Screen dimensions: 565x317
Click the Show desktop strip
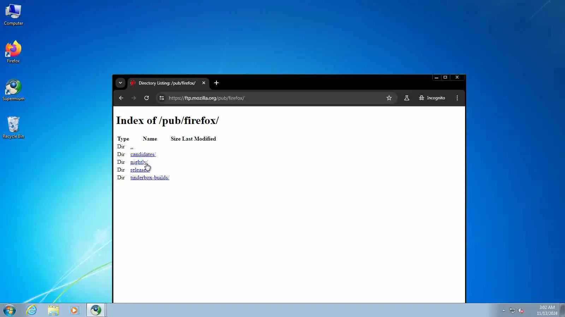click(563, 310)
